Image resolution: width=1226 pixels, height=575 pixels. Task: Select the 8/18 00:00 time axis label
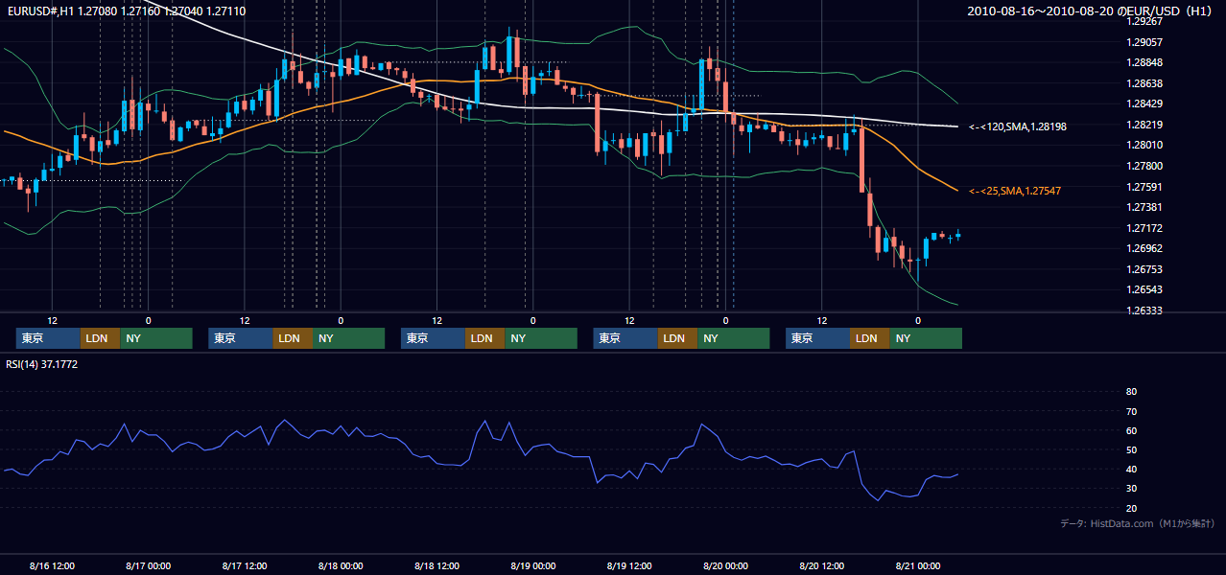tap(341, 565)
